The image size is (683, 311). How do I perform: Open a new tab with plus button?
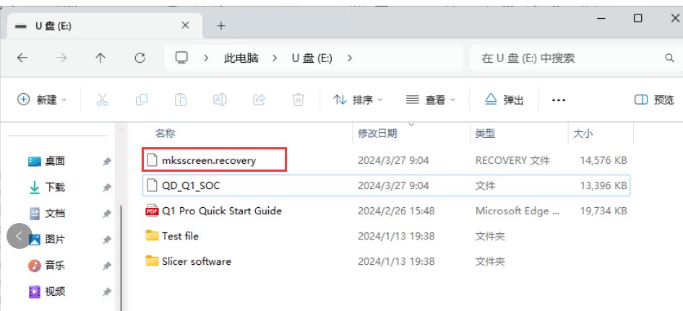pos(221,25)
